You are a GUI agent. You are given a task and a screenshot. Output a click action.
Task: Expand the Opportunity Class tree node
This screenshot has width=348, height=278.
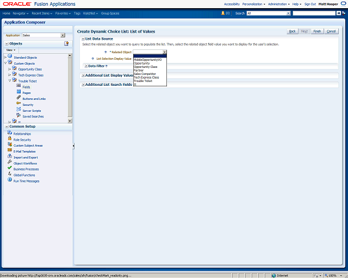point(10,69)
